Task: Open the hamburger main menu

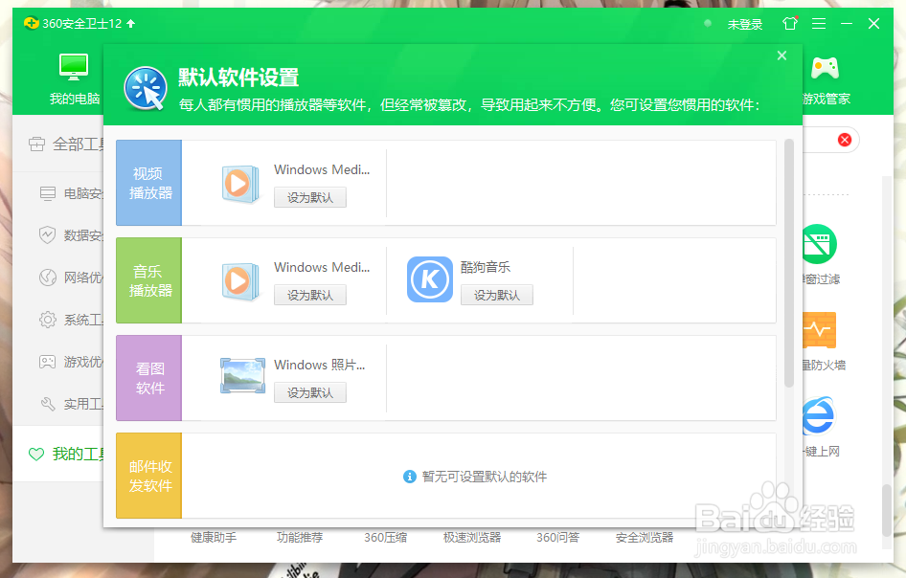Action: [819, 23]
